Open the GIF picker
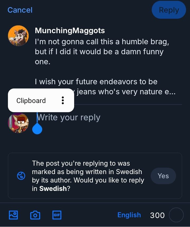Image resolution: width=190 pixels, height=227 pixels. (x=57, y=215)
